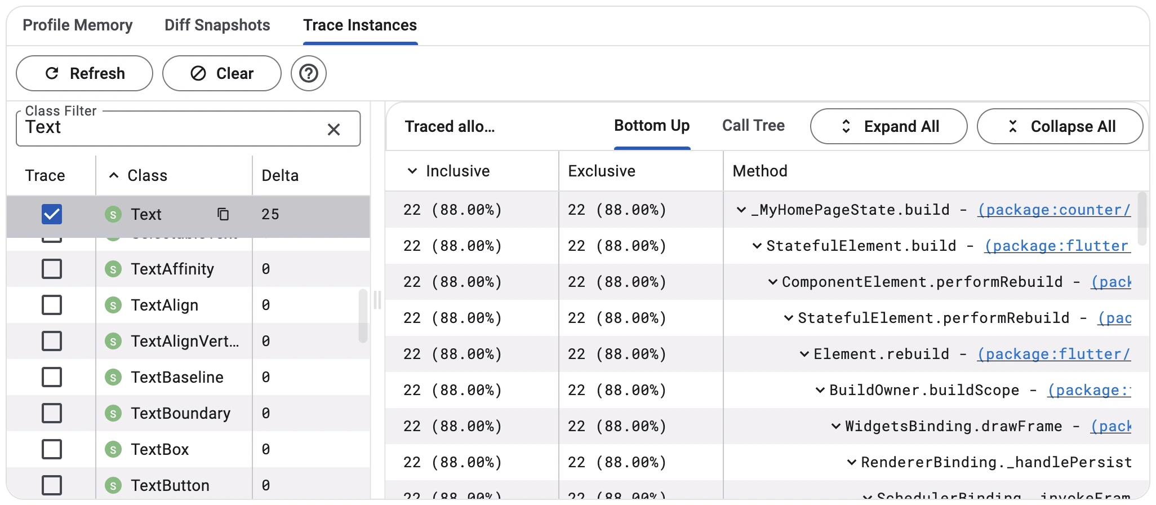This screenshot has height=505, width=1156.
Task: Clear the Class Filter text with X
Action: pyautogui.click(x=334, y=130)
